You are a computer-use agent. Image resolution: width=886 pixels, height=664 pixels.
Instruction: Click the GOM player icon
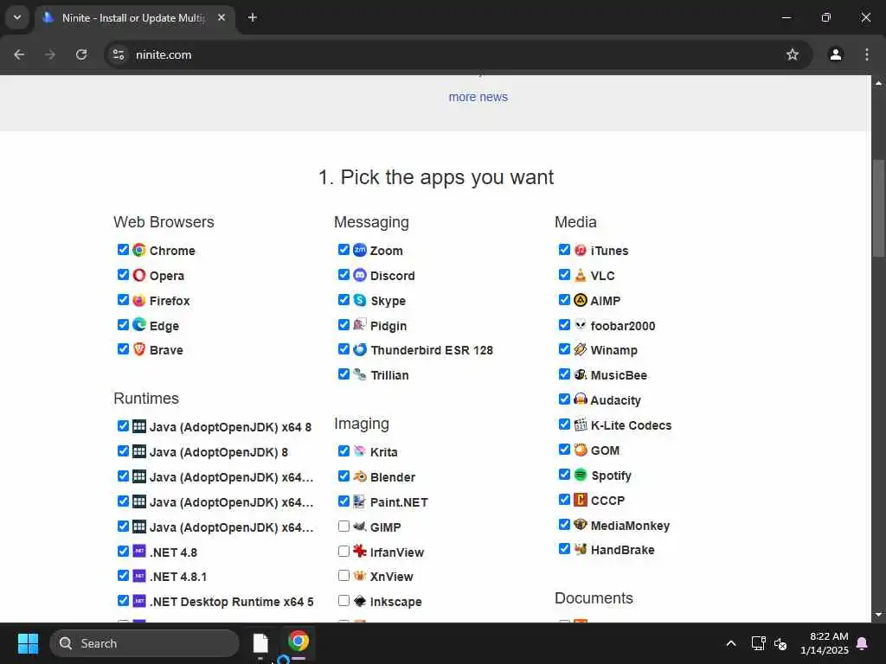pos(581,450)
